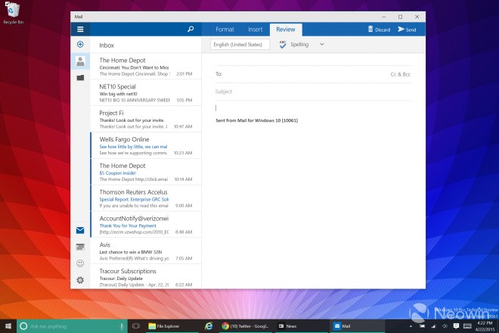
Task: Open The Home Depot $5 Coupon email
Action: pyautogui.click(x=146, y=172)
